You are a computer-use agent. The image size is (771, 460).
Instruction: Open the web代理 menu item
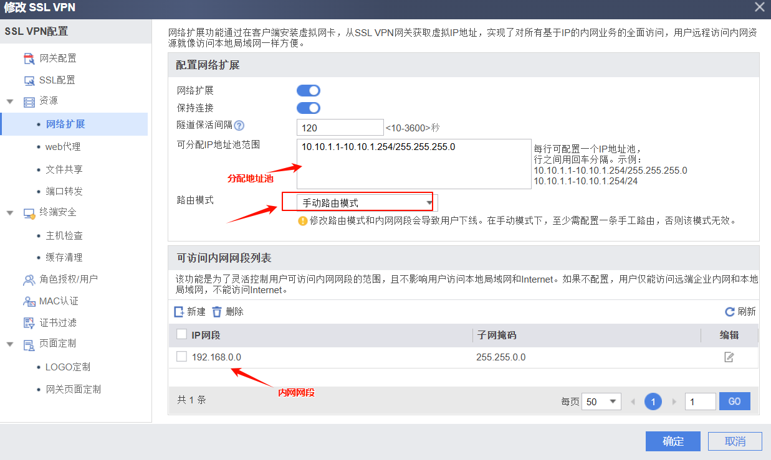(63, 147)
